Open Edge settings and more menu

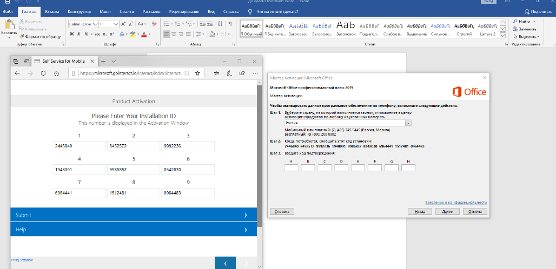pyautogui.click(x=255, y=73)
